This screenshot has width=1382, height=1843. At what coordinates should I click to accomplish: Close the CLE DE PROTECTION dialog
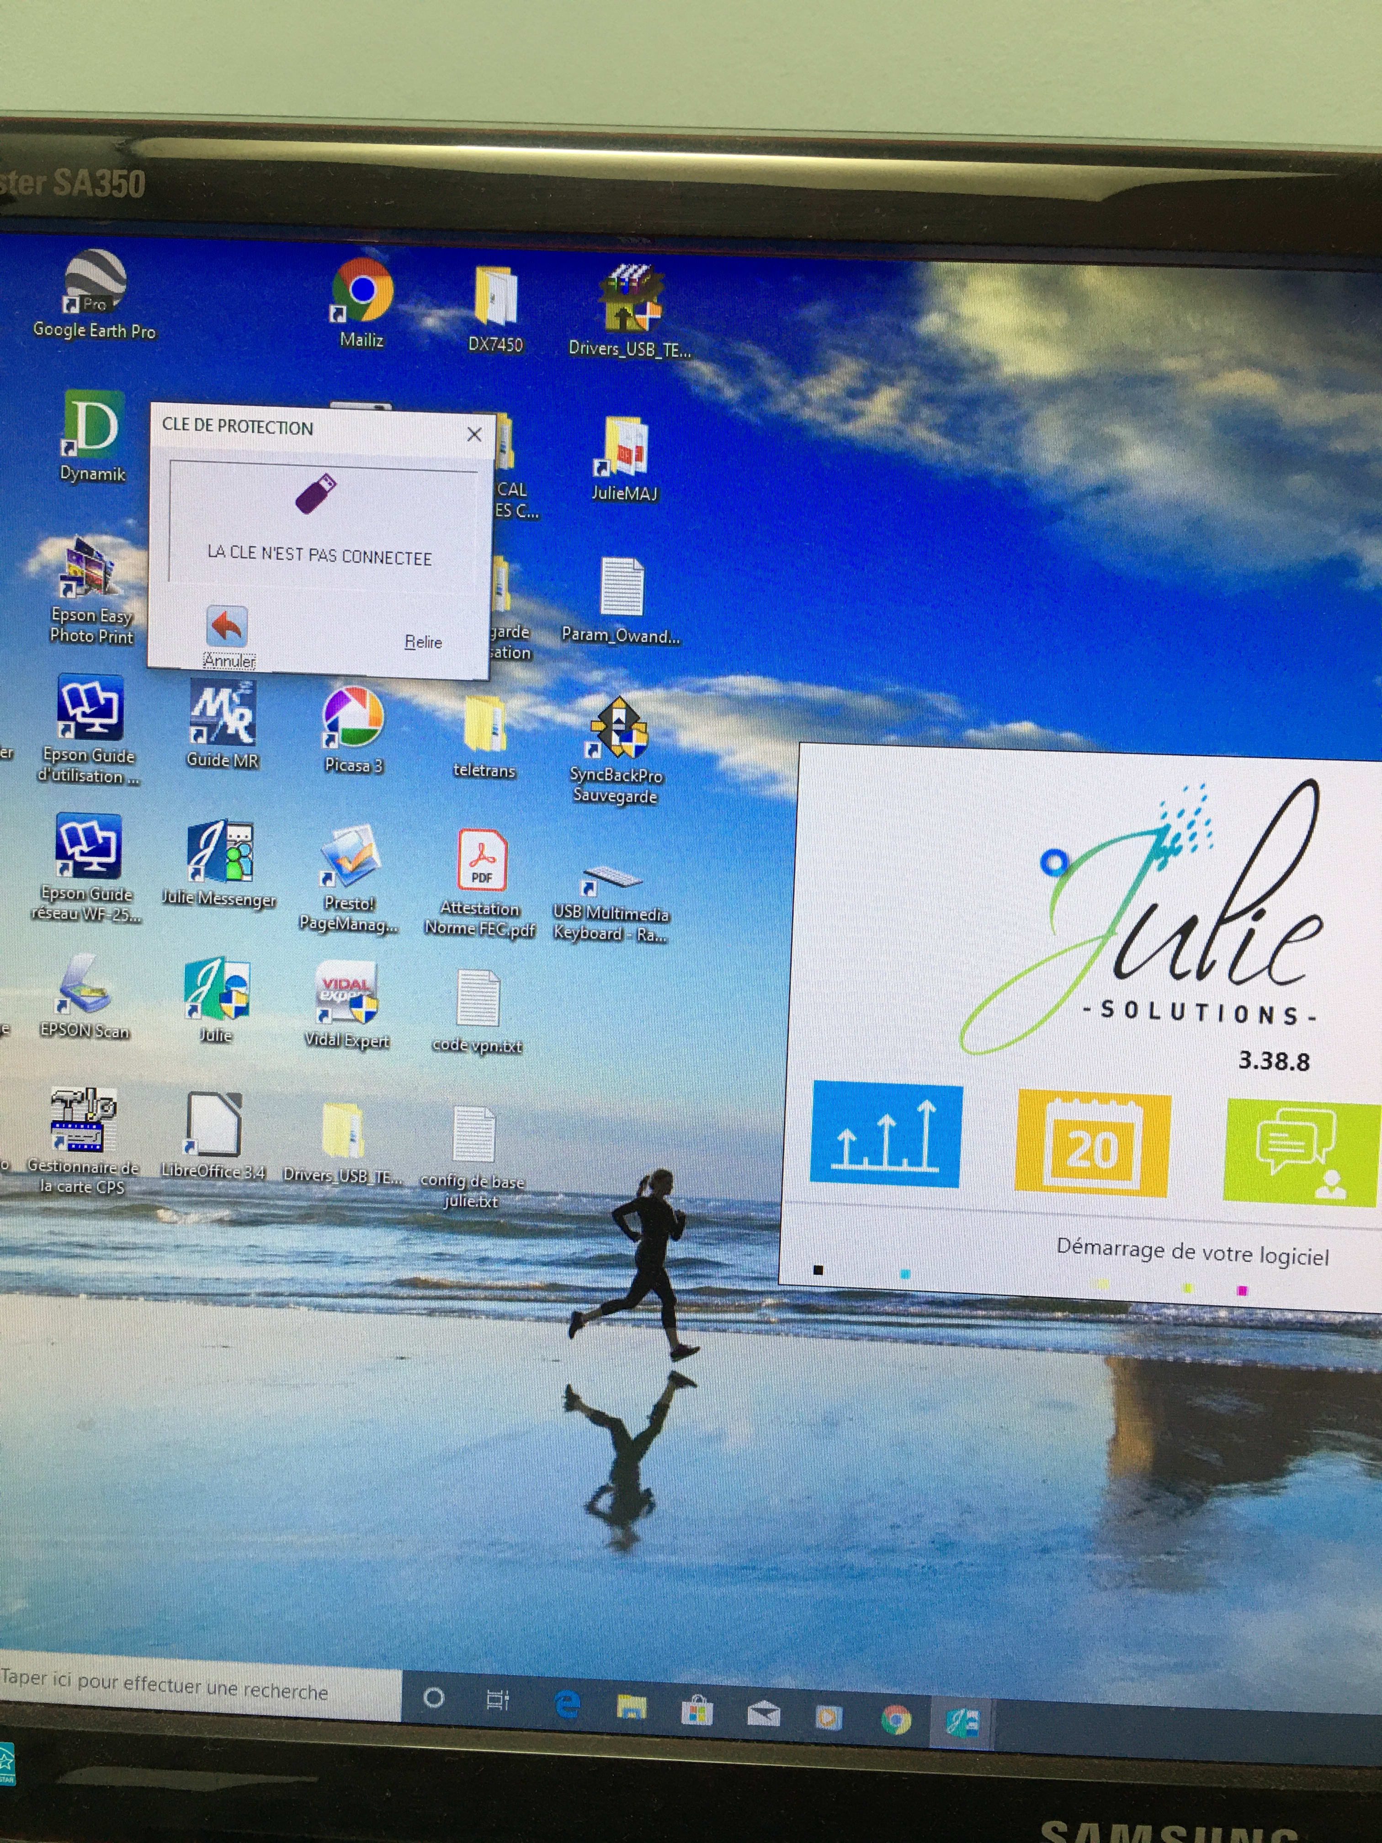474,434
